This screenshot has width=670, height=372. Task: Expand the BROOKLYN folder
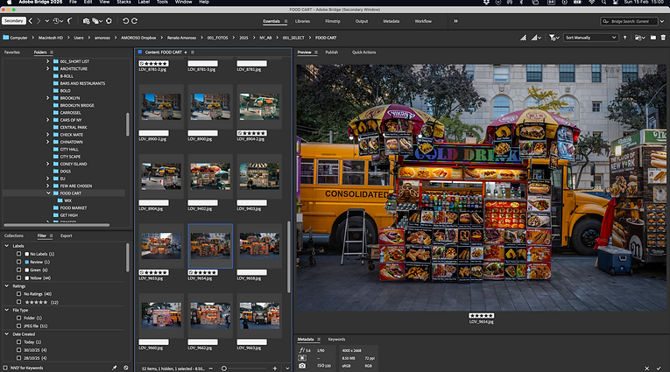[x=48, y=98]
